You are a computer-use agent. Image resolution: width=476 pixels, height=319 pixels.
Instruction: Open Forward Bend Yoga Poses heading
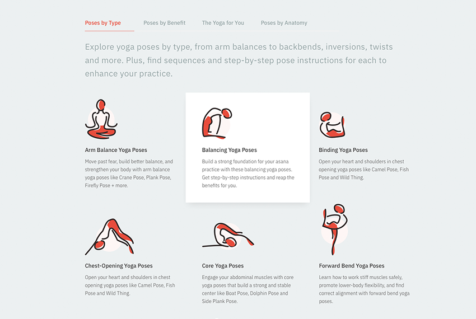(x=352, y=266)
